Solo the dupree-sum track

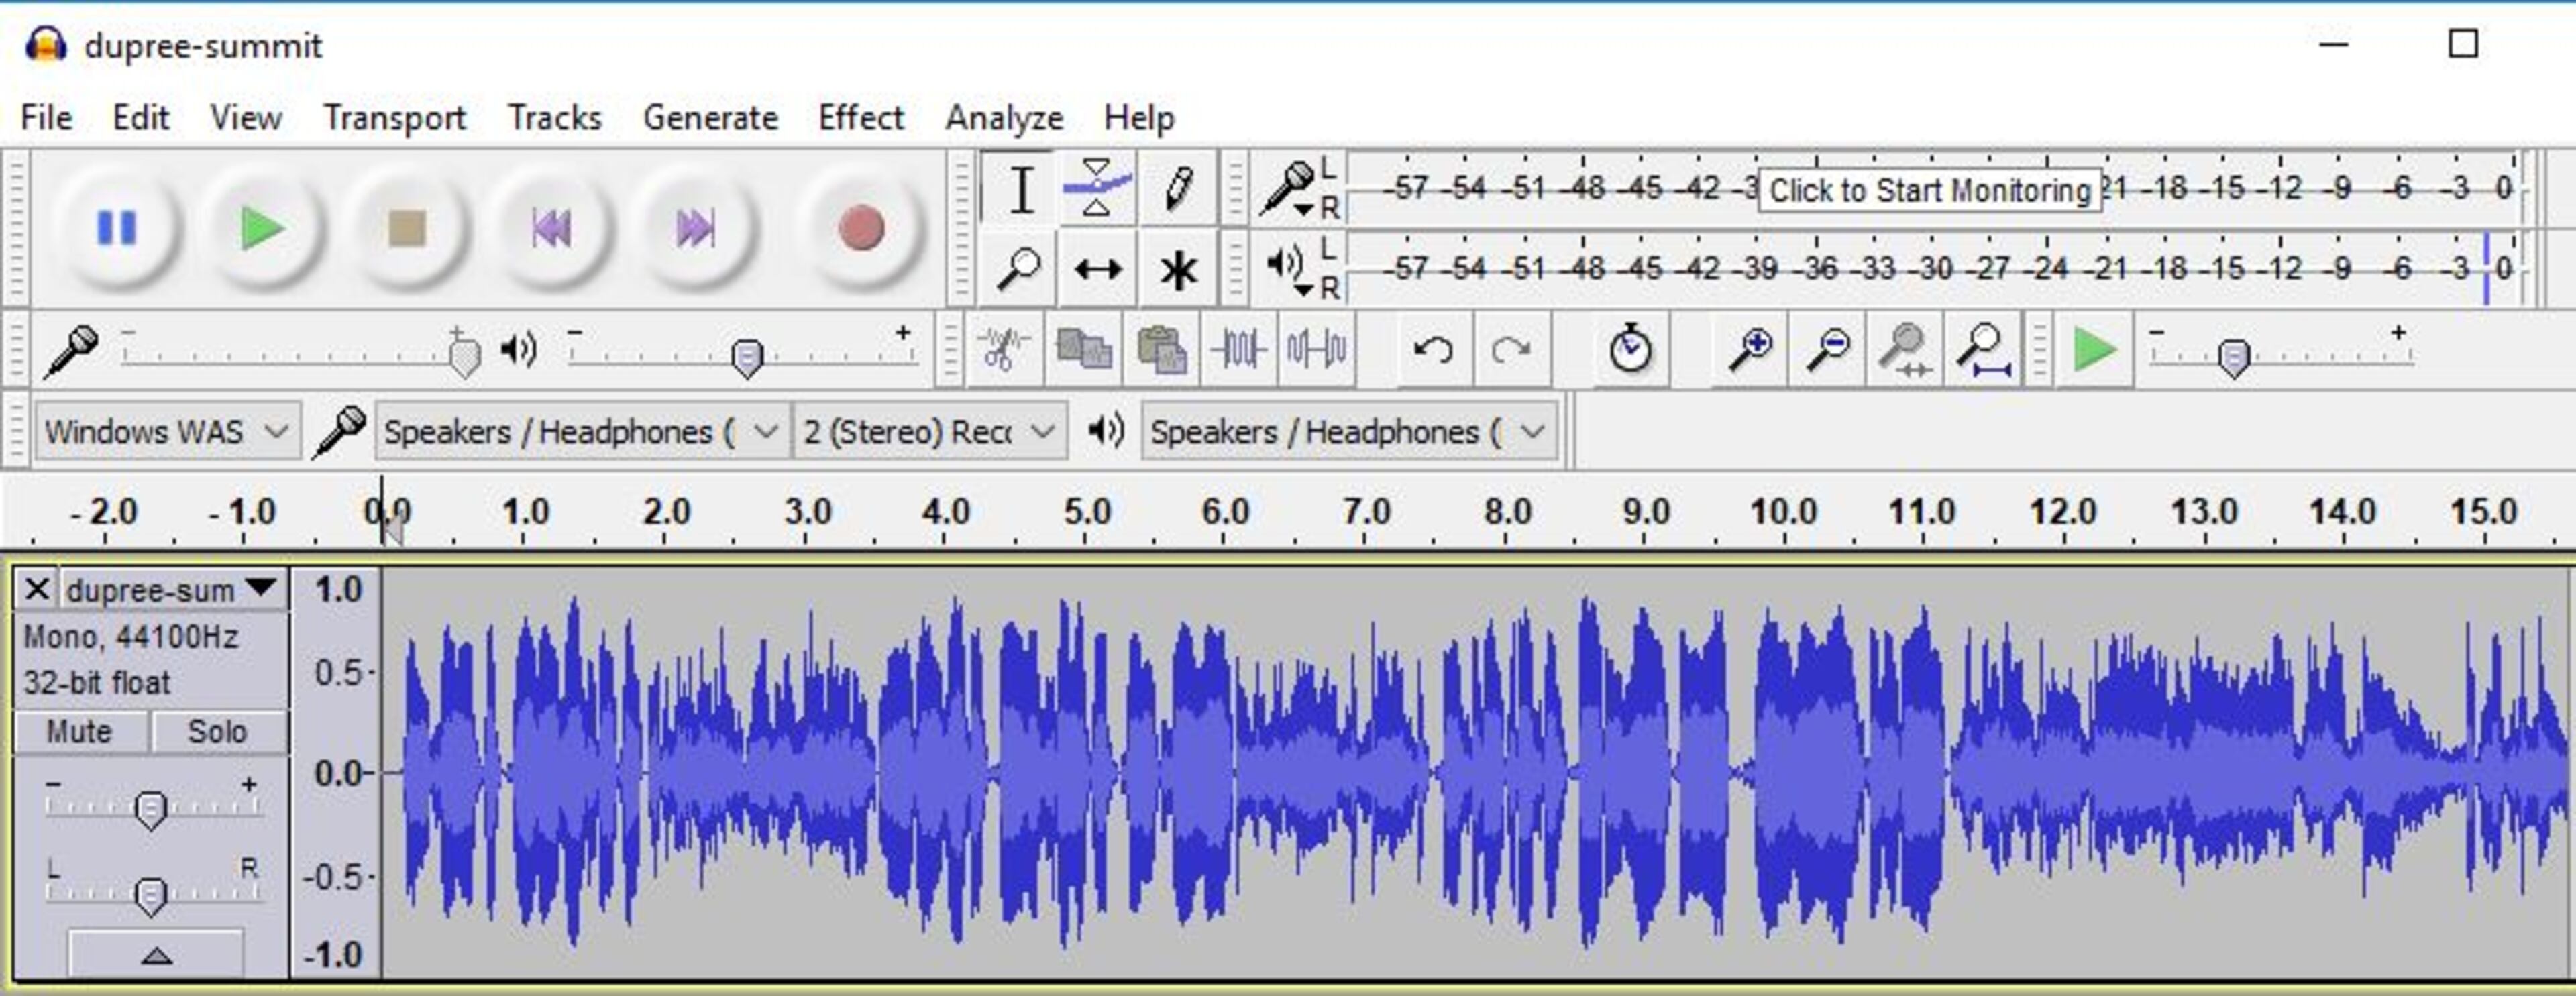click(x=217, y=732)
